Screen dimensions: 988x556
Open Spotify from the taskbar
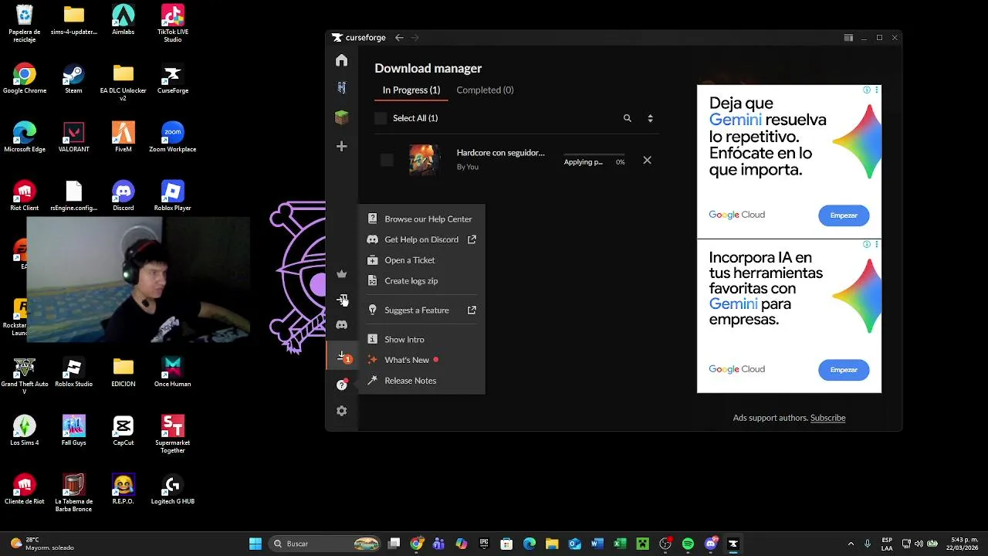688,544
